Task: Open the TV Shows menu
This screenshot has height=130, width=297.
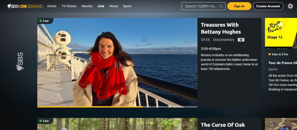Action: point(69,6)
